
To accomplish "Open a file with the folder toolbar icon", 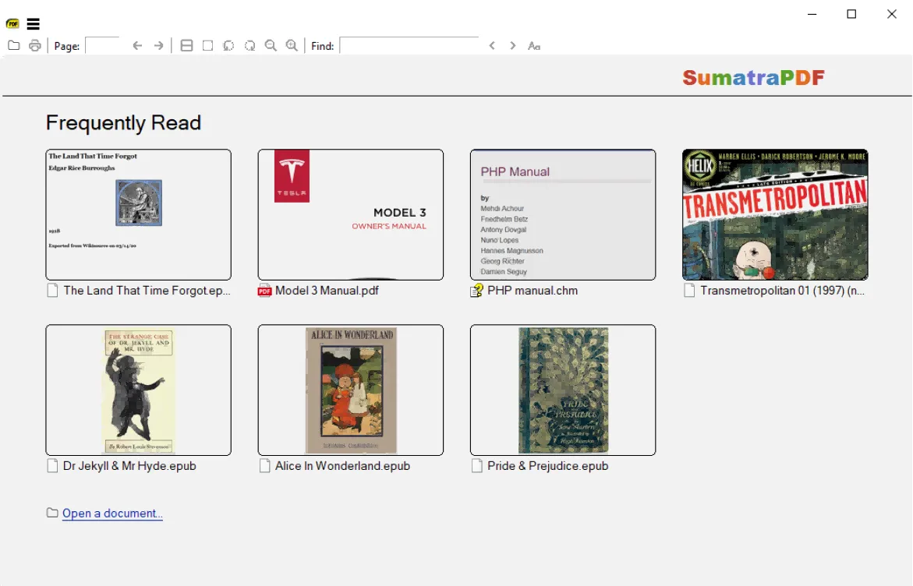I will click(x=13, y=45).
